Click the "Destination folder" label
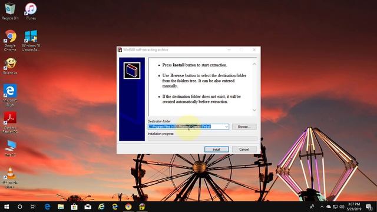The height and width of the screenshot is (212, 377). (159, 121)
